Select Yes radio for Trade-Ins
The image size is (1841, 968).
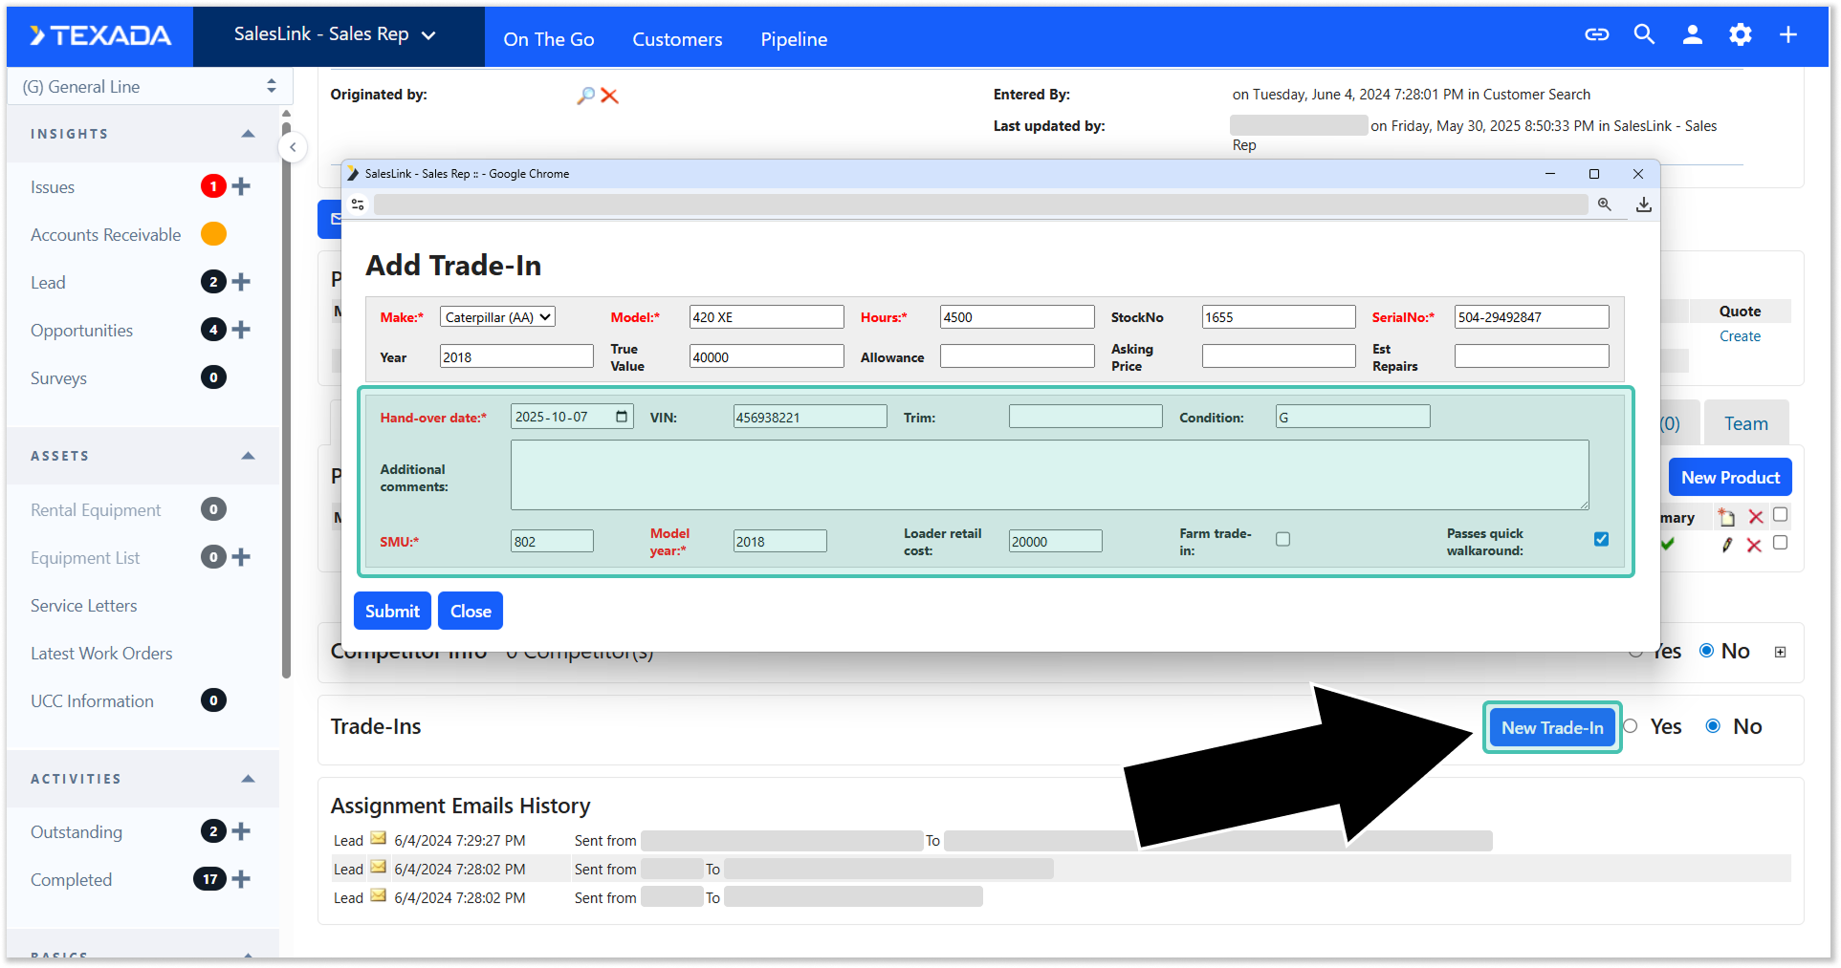coord(1632,726)
